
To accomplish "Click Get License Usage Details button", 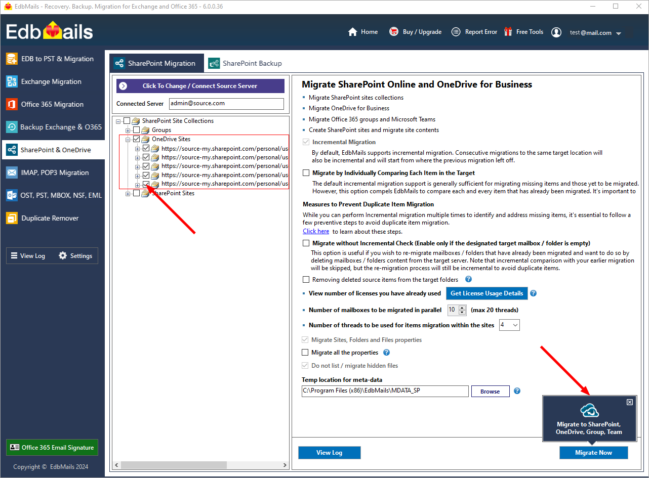I will click(x=486, y=293).
